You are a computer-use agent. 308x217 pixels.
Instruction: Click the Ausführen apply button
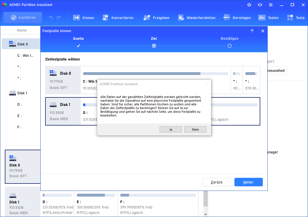click(x=23, y=18)
